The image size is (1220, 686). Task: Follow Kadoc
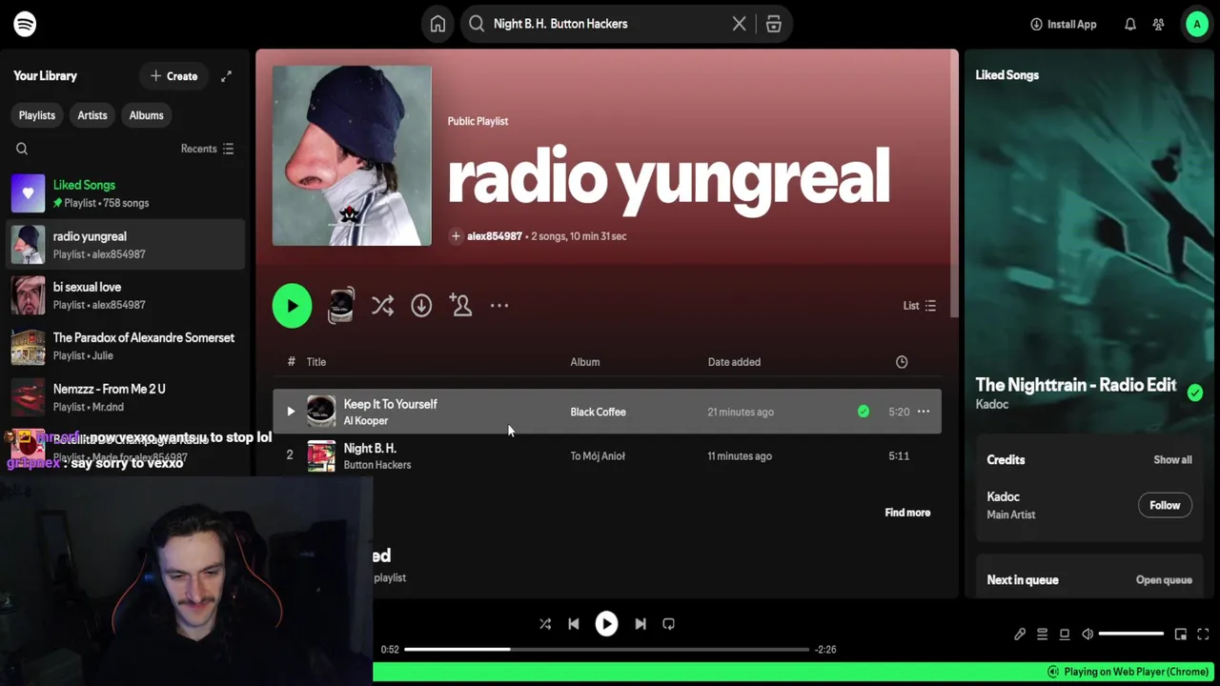pos(1165,506)
